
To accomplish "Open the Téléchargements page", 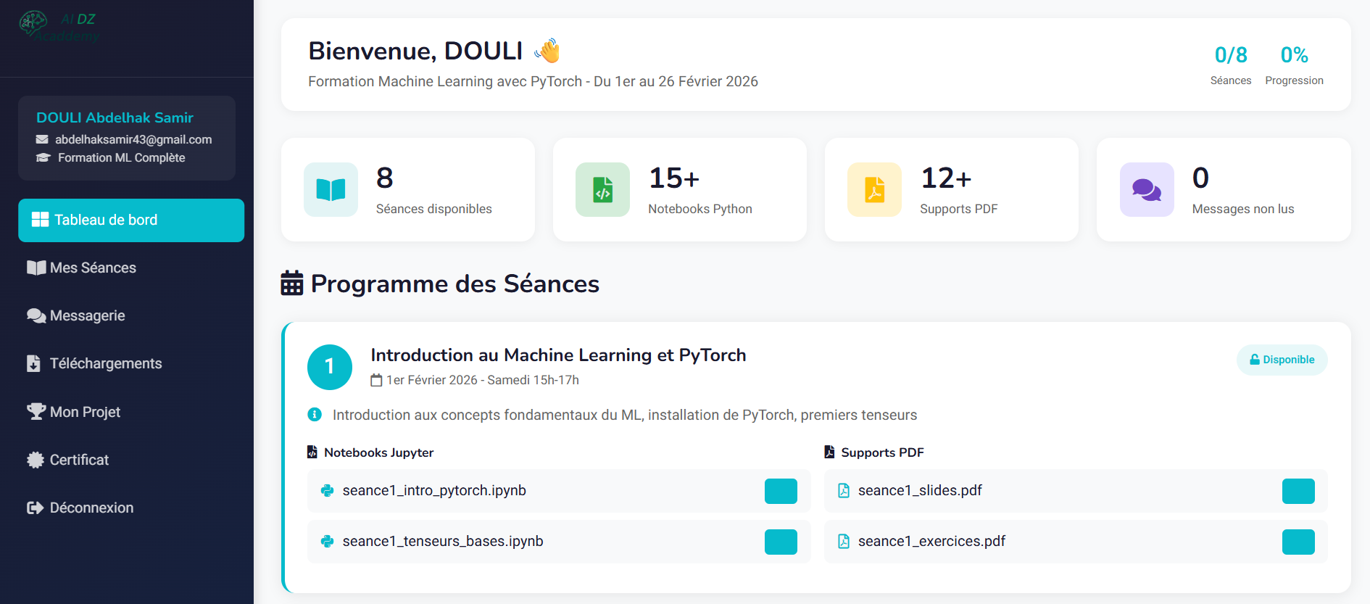I will click(131, 364).
